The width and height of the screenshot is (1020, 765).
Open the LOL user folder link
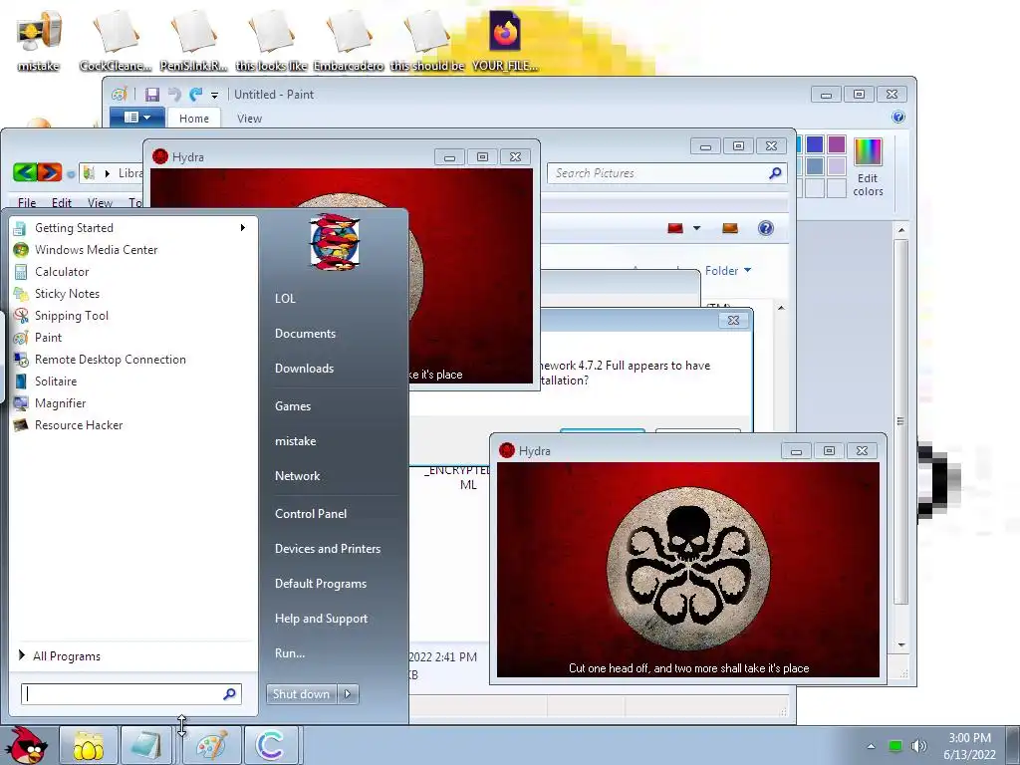[x=285, y=299]
